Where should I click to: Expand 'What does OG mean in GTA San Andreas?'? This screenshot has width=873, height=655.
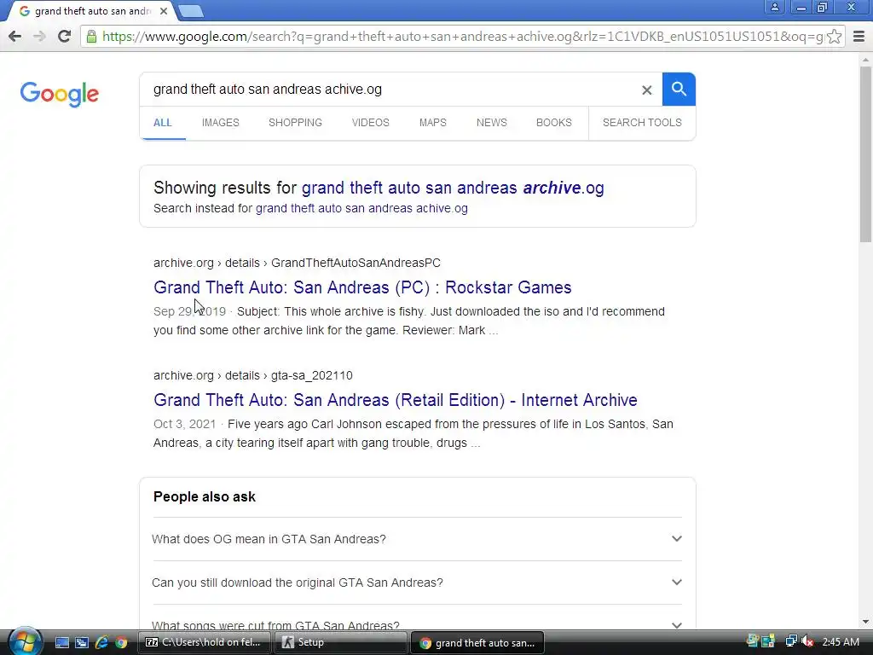click(417, 539)
